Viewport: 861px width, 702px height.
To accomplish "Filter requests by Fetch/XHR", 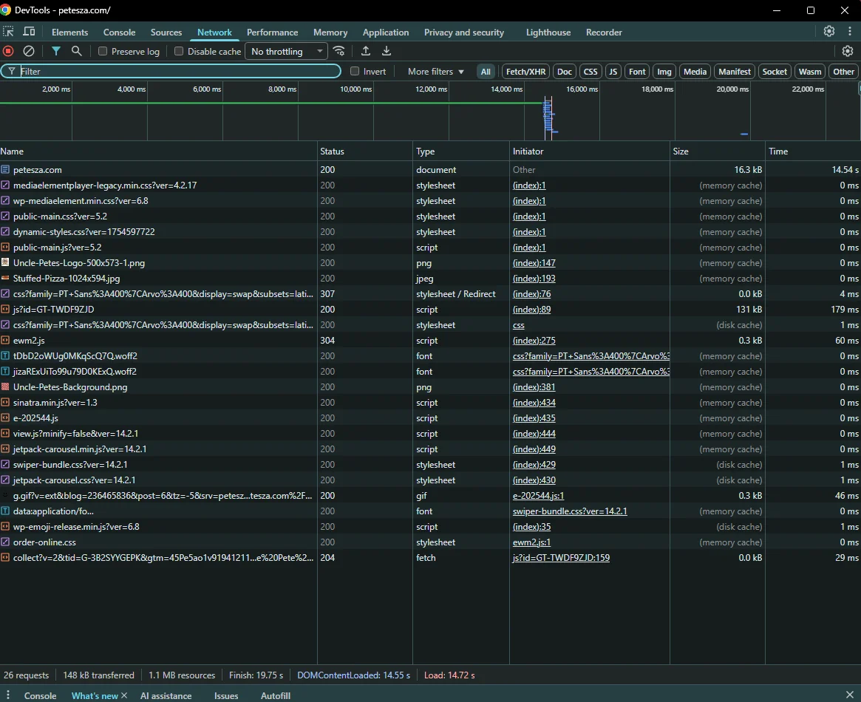I will tap(525, 71).
